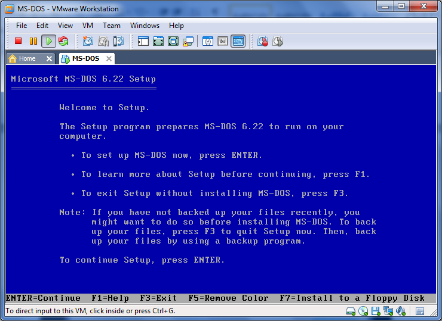Image resolution: width=442 pixels, height=321 pixels.
Task: Click F7=Install to a Floppy Disk text
Action: click(352, 298)
